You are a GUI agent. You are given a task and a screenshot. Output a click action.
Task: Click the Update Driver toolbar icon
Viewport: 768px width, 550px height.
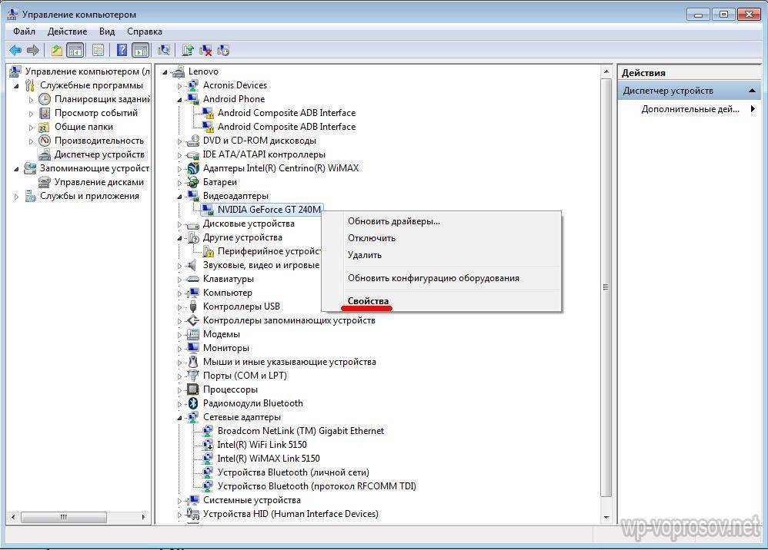(187, 51)
